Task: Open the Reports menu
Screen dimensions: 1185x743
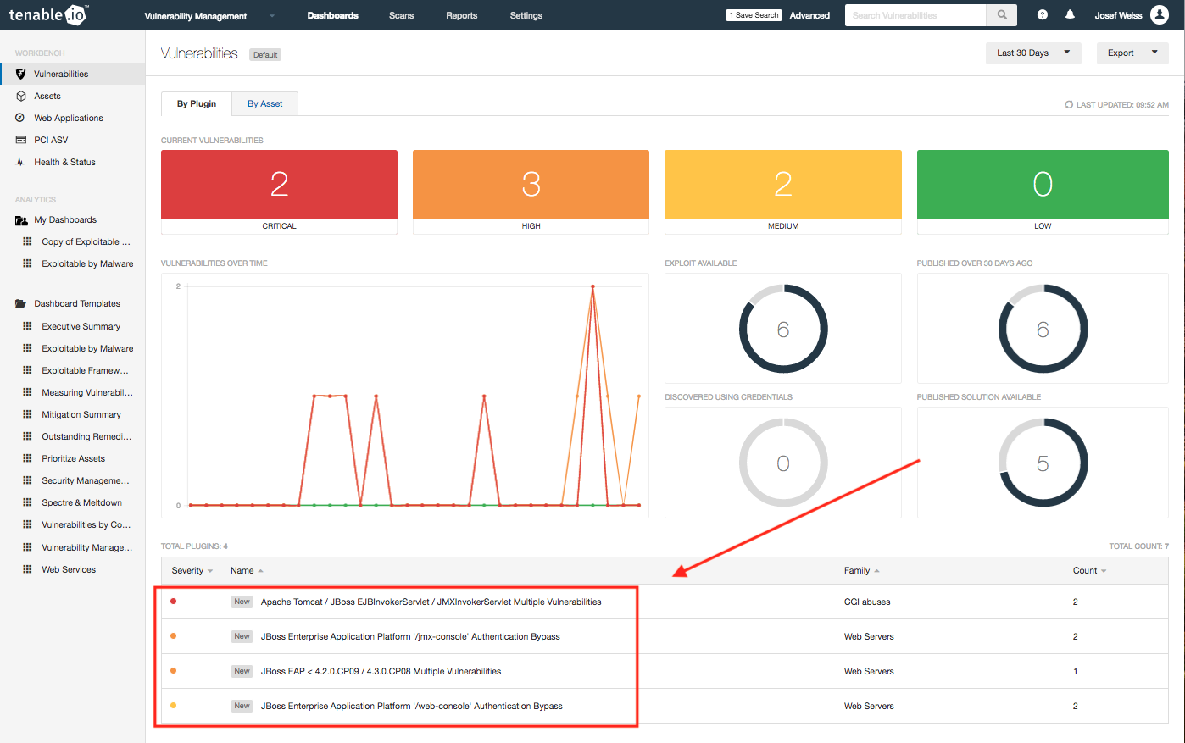Action: pos(462,15)
